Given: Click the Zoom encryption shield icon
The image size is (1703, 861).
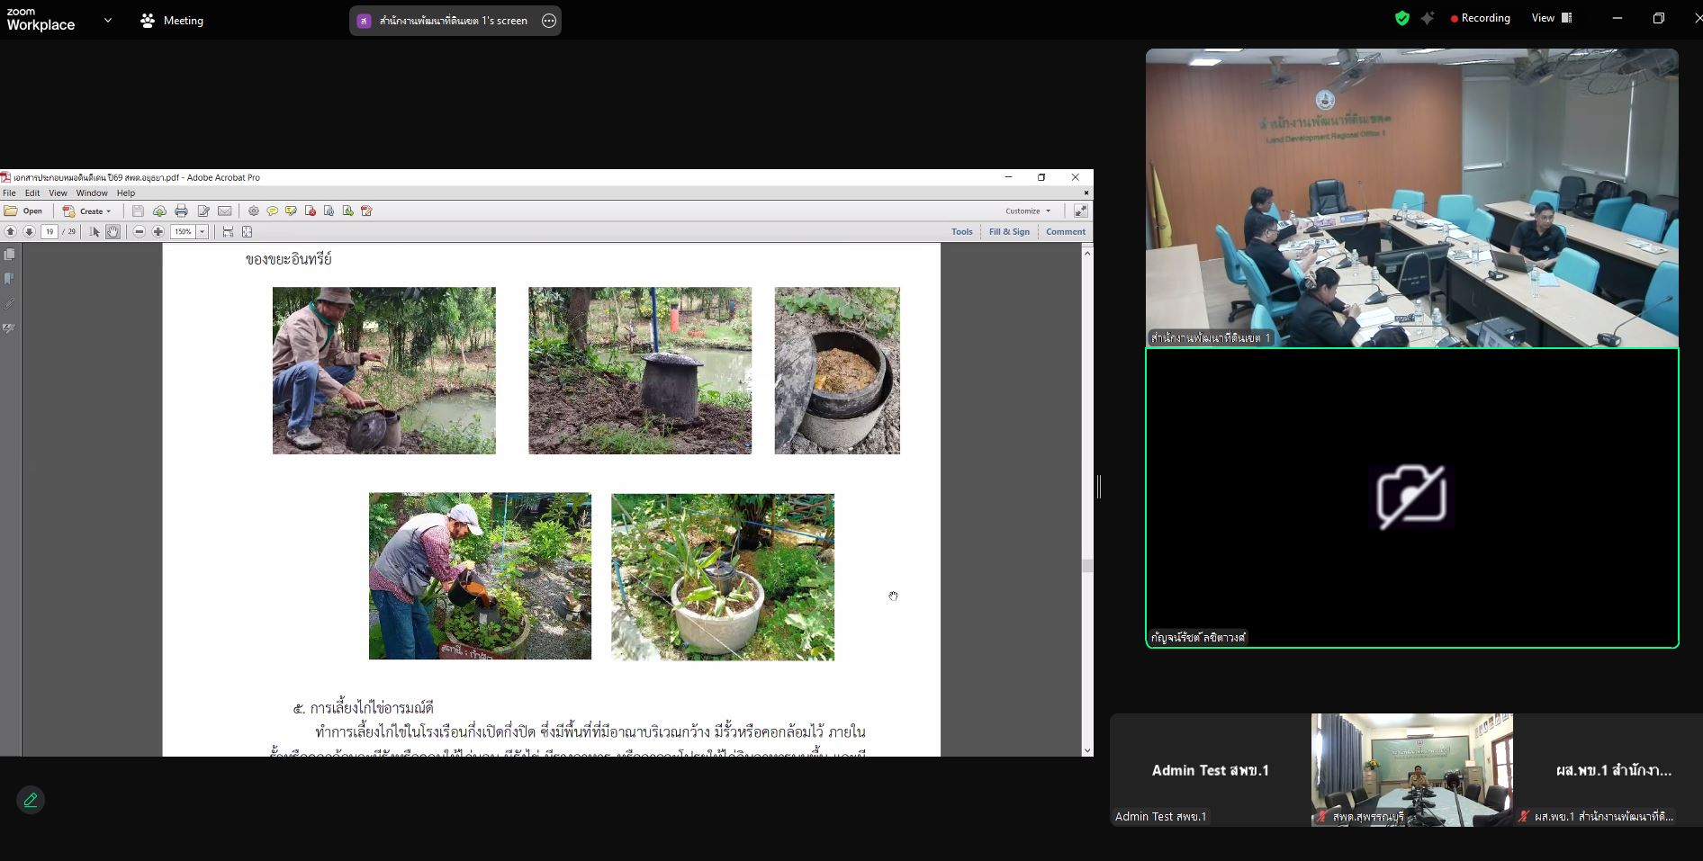Looking at the screenshot, I should click(1401, 18).
